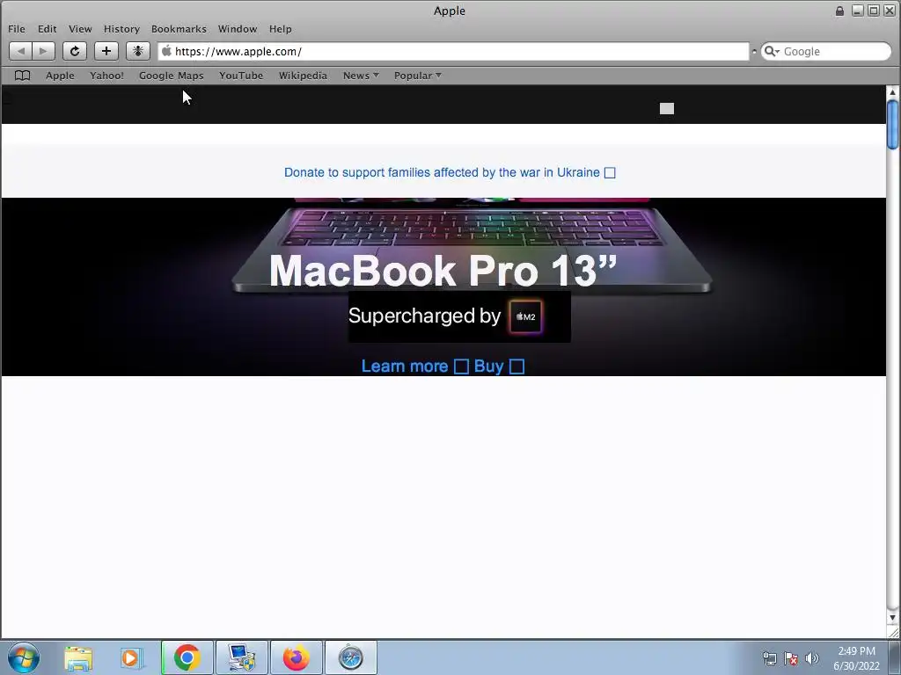Screen dimensions: 901x675
Task: Maximize the Safari window
Action: (x=874, y=11)
